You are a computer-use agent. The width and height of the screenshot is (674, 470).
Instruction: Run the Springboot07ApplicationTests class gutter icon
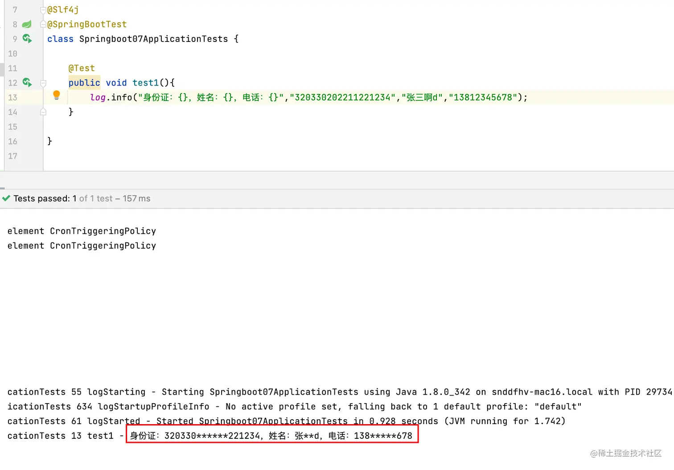tap(27, 39)
